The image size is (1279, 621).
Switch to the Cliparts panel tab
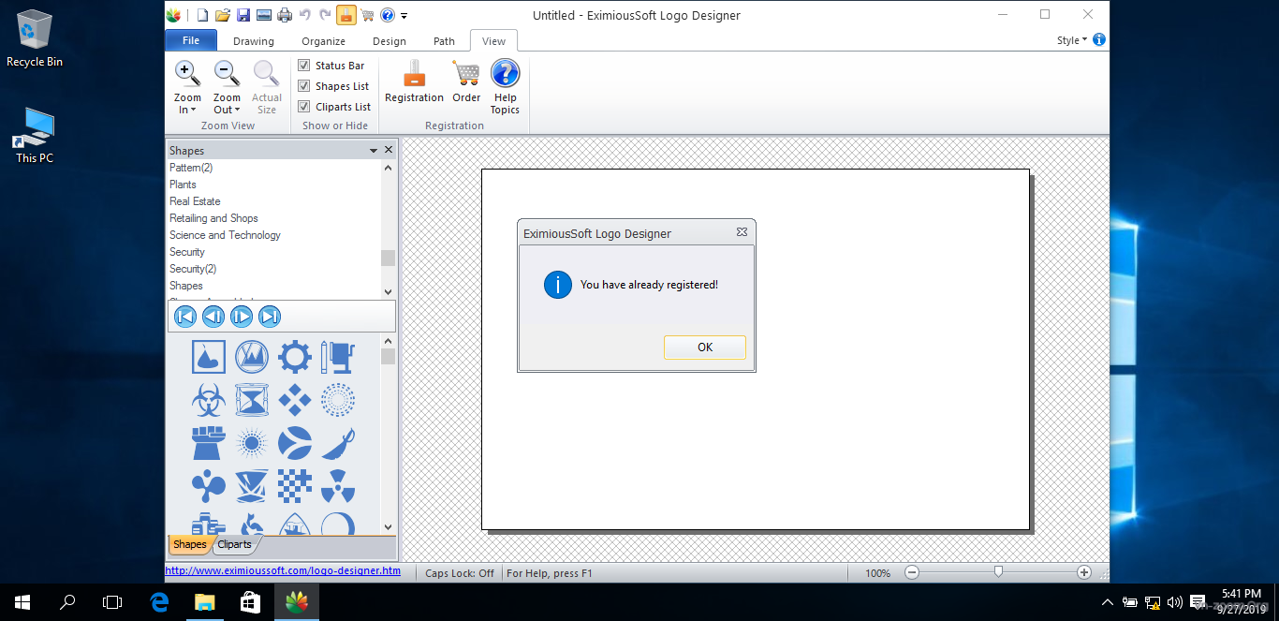tap(235, 544)
